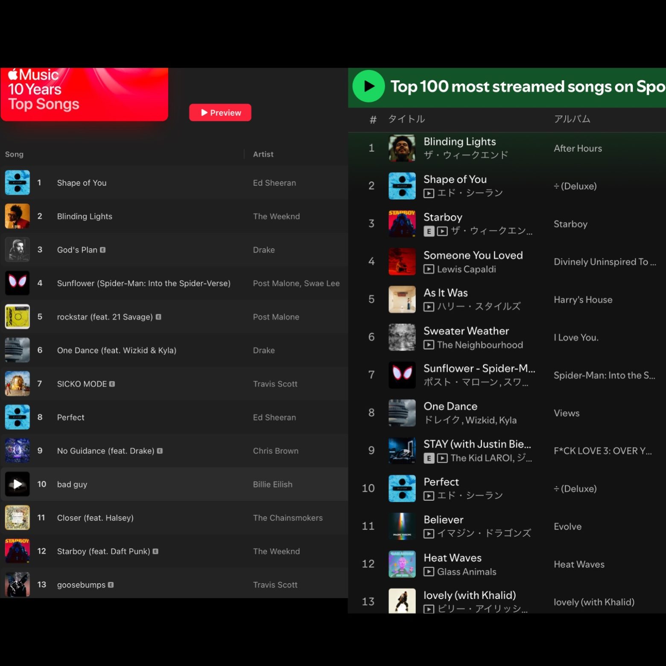The image size is (666, 666).
Task: Open the Divinely Uninspired To album link
Action: [605, 262]
